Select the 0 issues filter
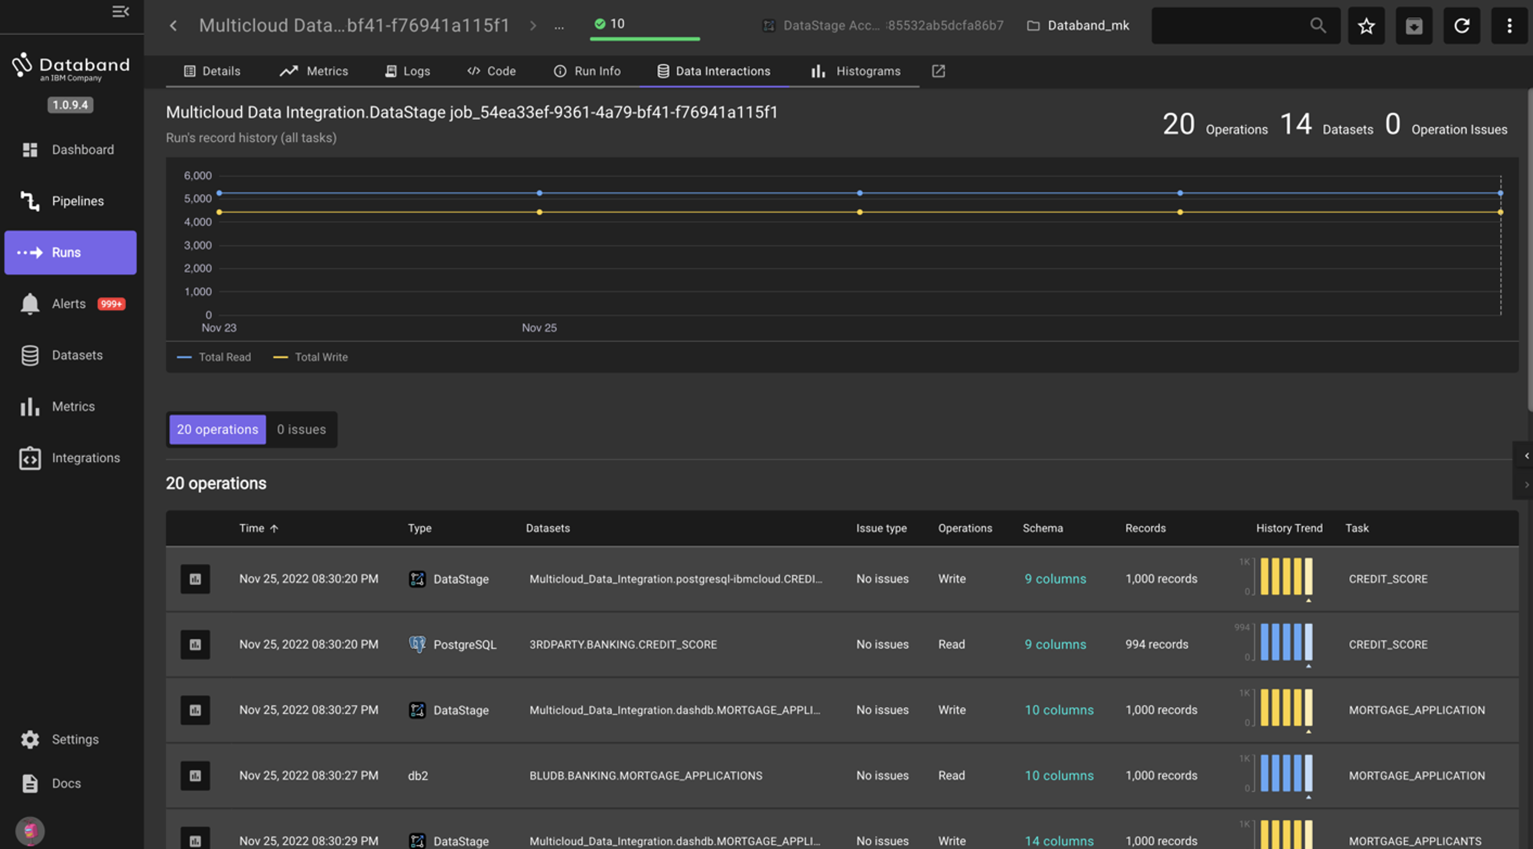 pos(301,429)
